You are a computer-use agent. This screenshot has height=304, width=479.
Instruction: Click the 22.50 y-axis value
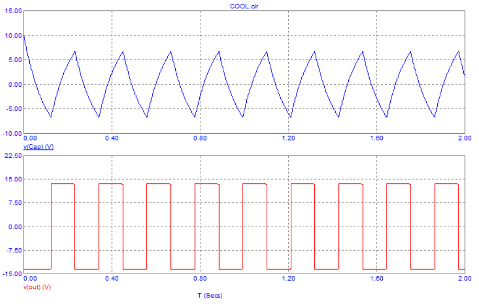pos(14,156)
